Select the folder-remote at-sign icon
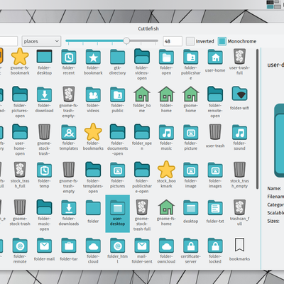 pyautogui.click(x=20, y=245)
